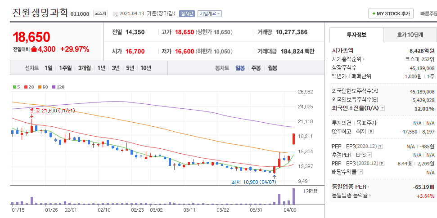
Task: Click the help icon next to 52주최고 최저
Action: click(x=371, y=131)
